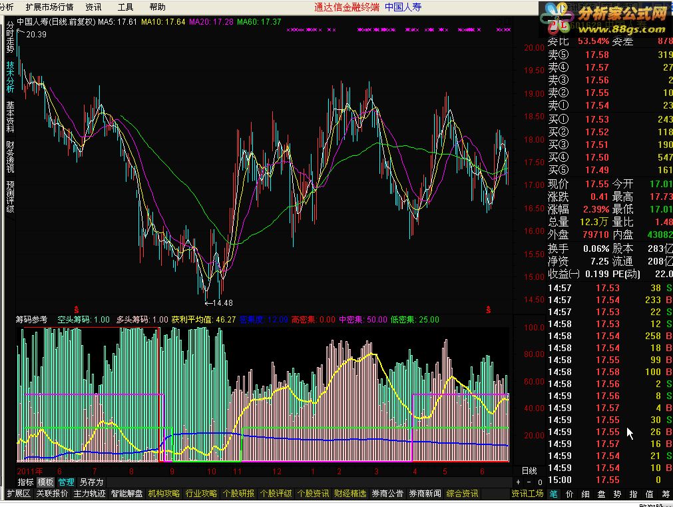The image size is (673, 507).
Task: Click the 现价 17.55 value
Action: pos(597,184)
